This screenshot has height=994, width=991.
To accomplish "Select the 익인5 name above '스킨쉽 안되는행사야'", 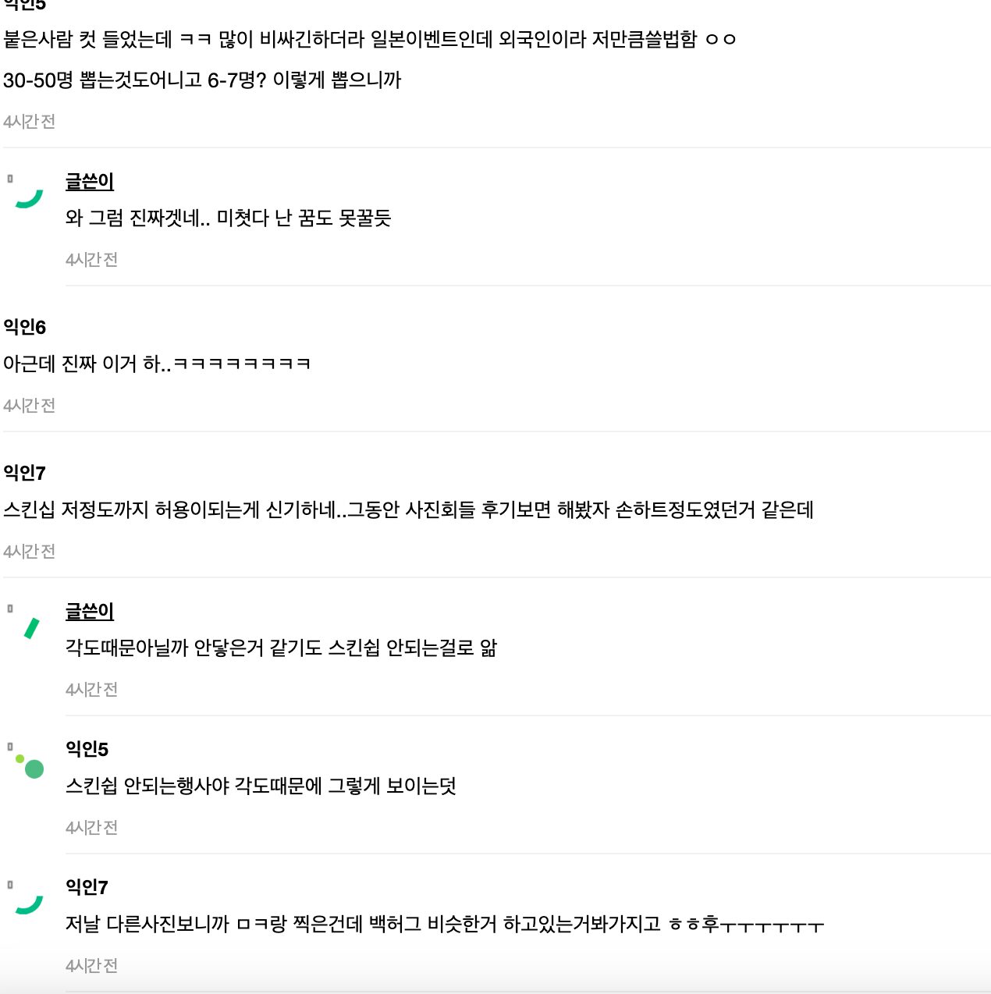I will pos(87,749).
